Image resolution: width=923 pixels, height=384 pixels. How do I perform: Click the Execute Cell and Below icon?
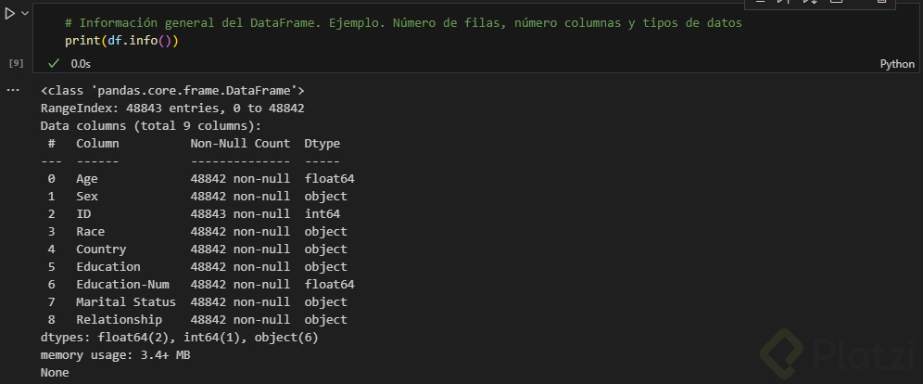pyautogui.click(x=808, y=2)
